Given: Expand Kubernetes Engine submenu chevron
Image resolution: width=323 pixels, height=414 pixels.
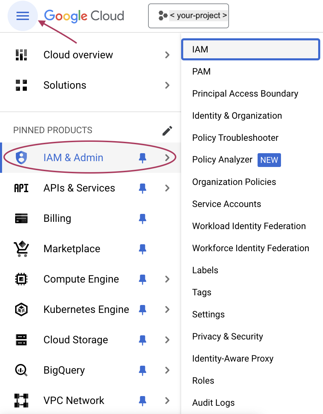Looking at the screenshot, I should tap(167, 309).
